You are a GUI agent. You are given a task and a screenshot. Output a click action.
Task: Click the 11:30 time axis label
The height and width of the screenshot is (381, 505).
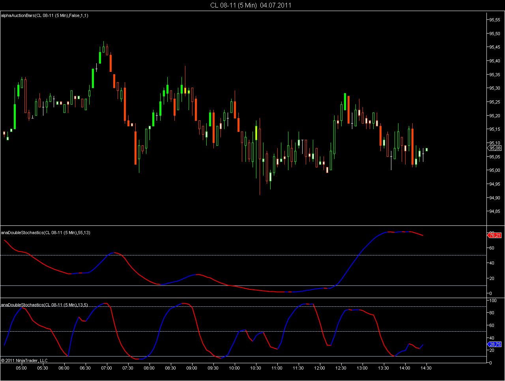[x=298, y=368]
